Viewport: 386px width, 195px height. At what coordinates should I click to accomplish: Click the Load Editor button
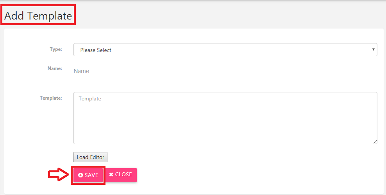tap(90, 157)
